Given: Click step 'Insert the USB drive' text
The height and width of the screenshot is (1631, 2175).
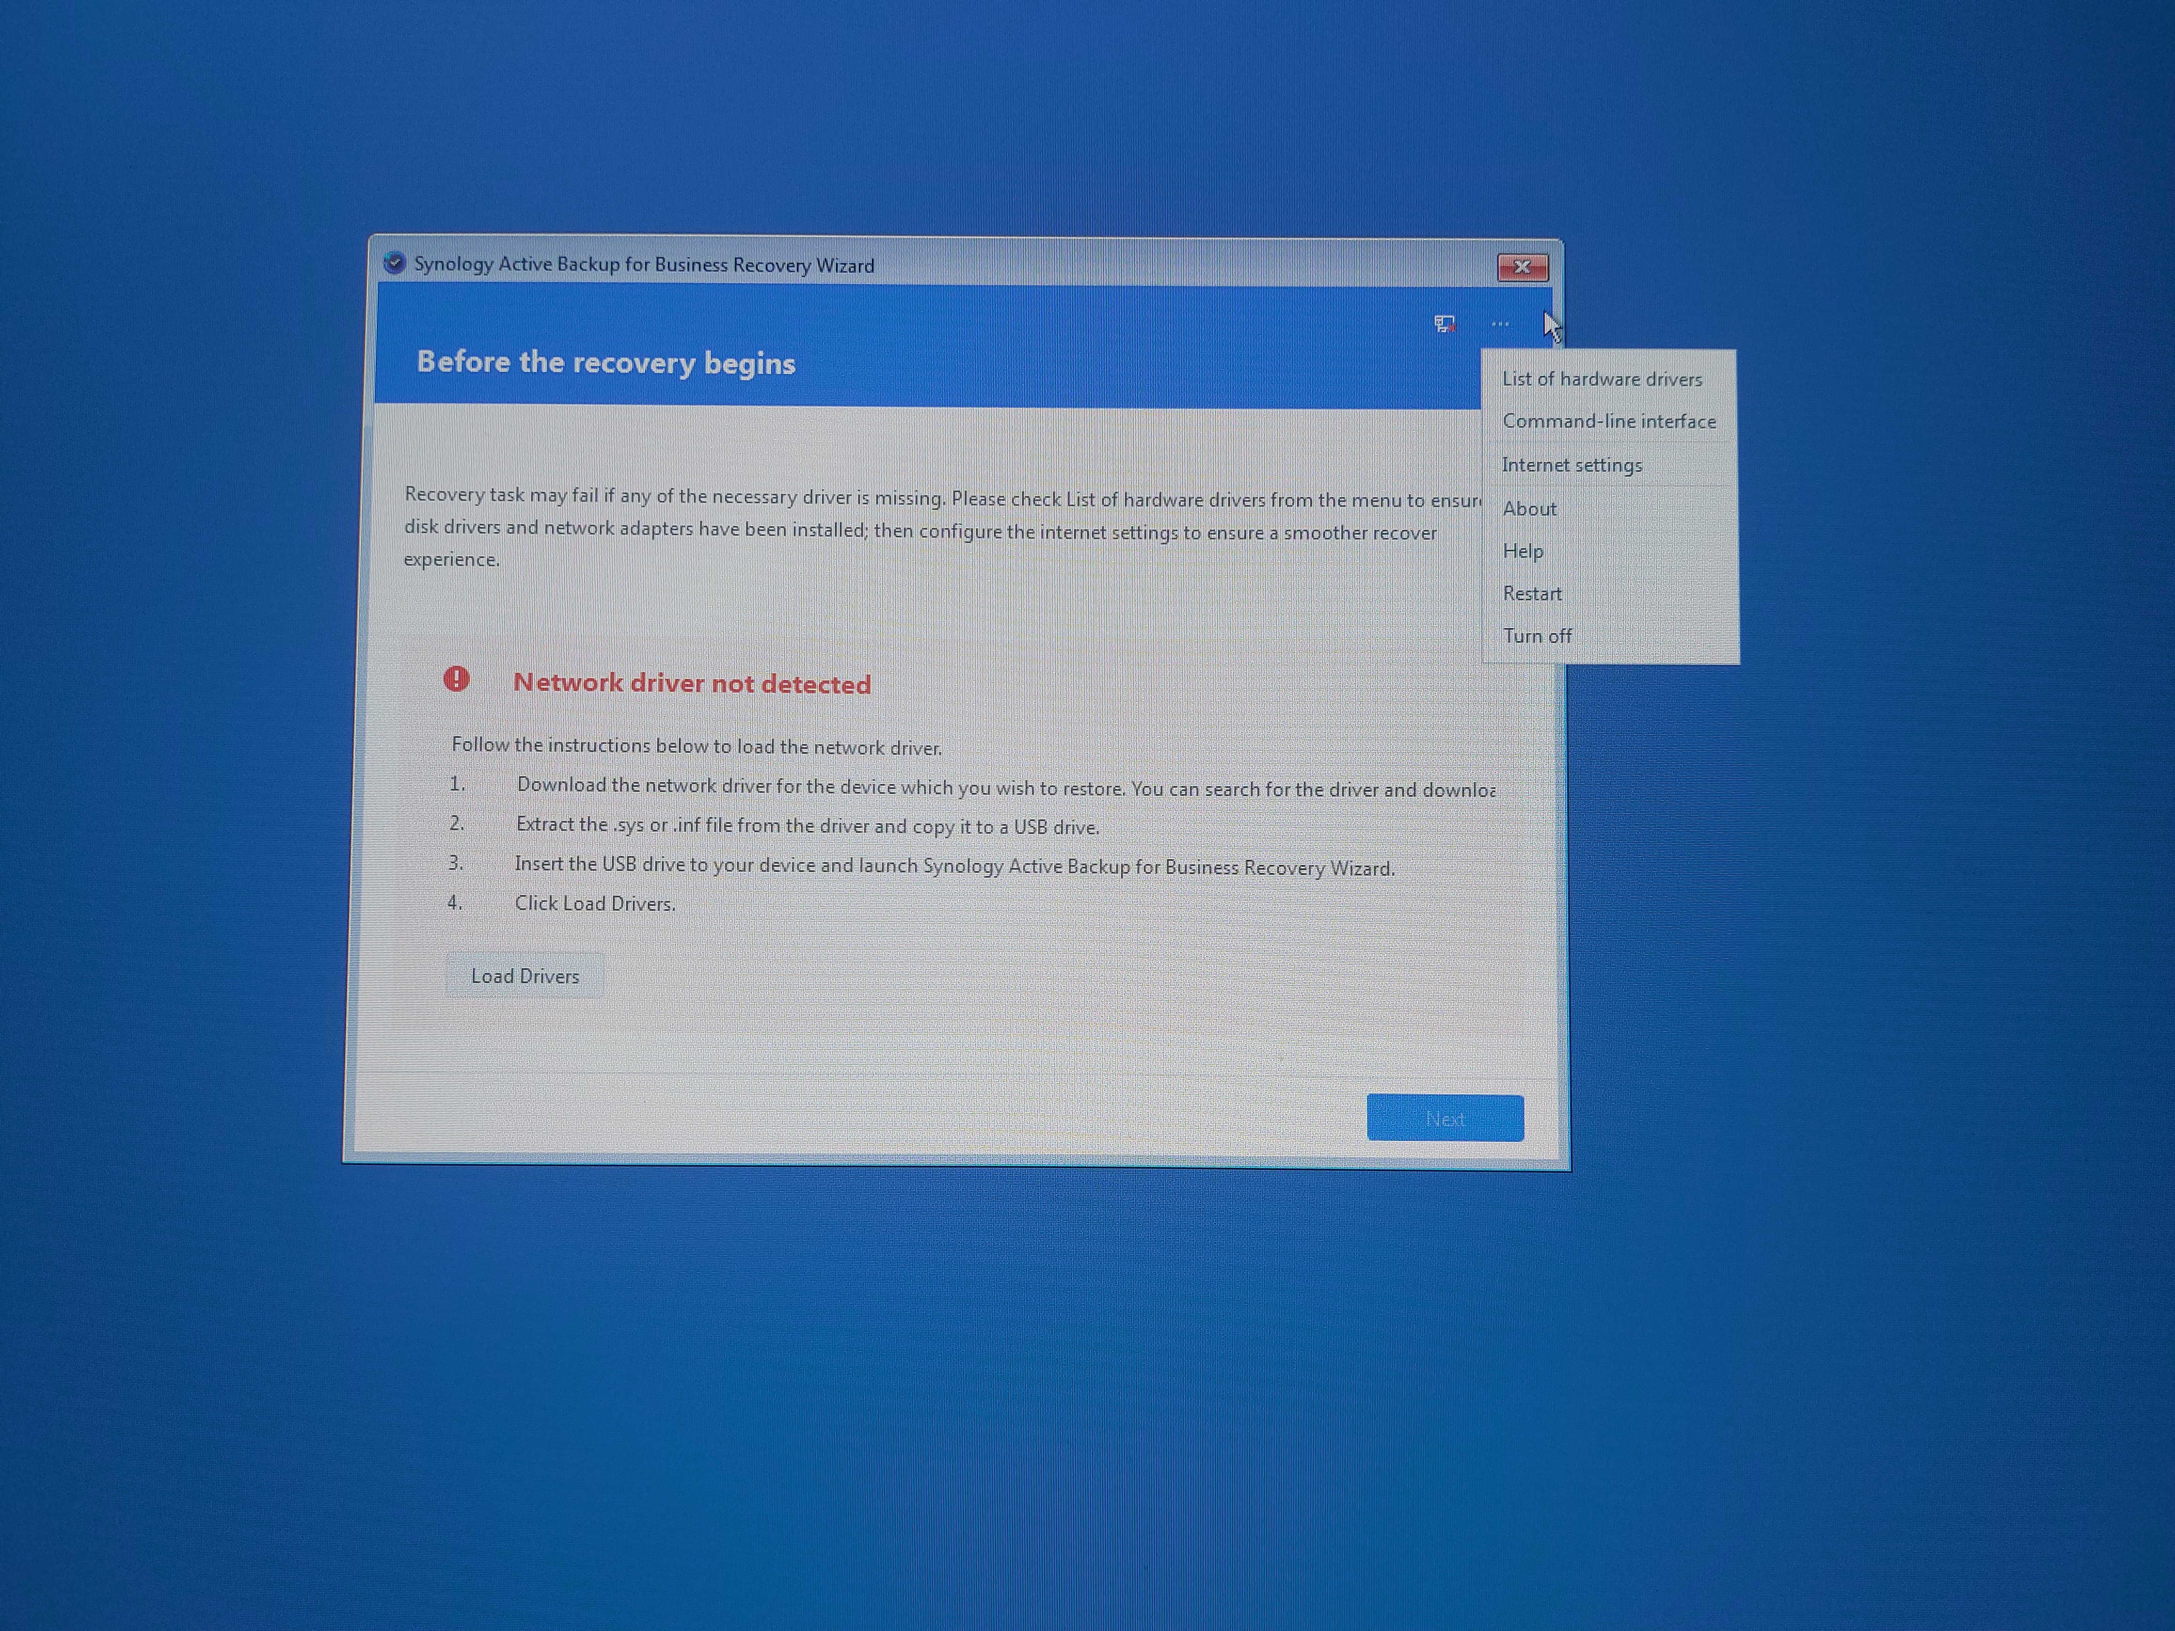Looking at the screenshot, I should (x=955, y=866).
